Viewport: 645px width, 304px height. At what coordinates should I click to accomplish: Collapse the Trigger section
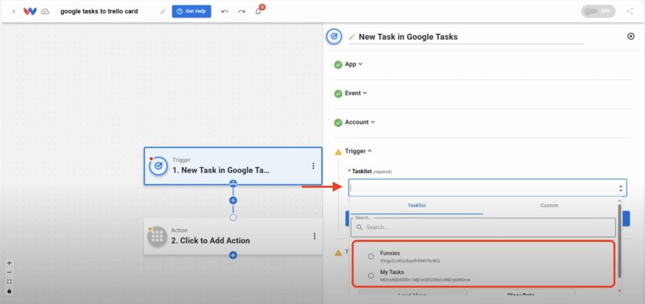tap(358, 151)
